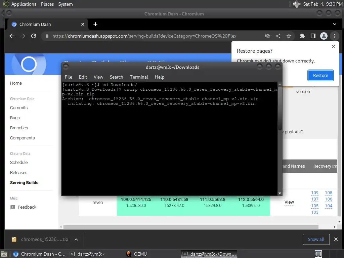Open Commits page
The height and width of the screenshot is (258, 344).
pos(19,108)
